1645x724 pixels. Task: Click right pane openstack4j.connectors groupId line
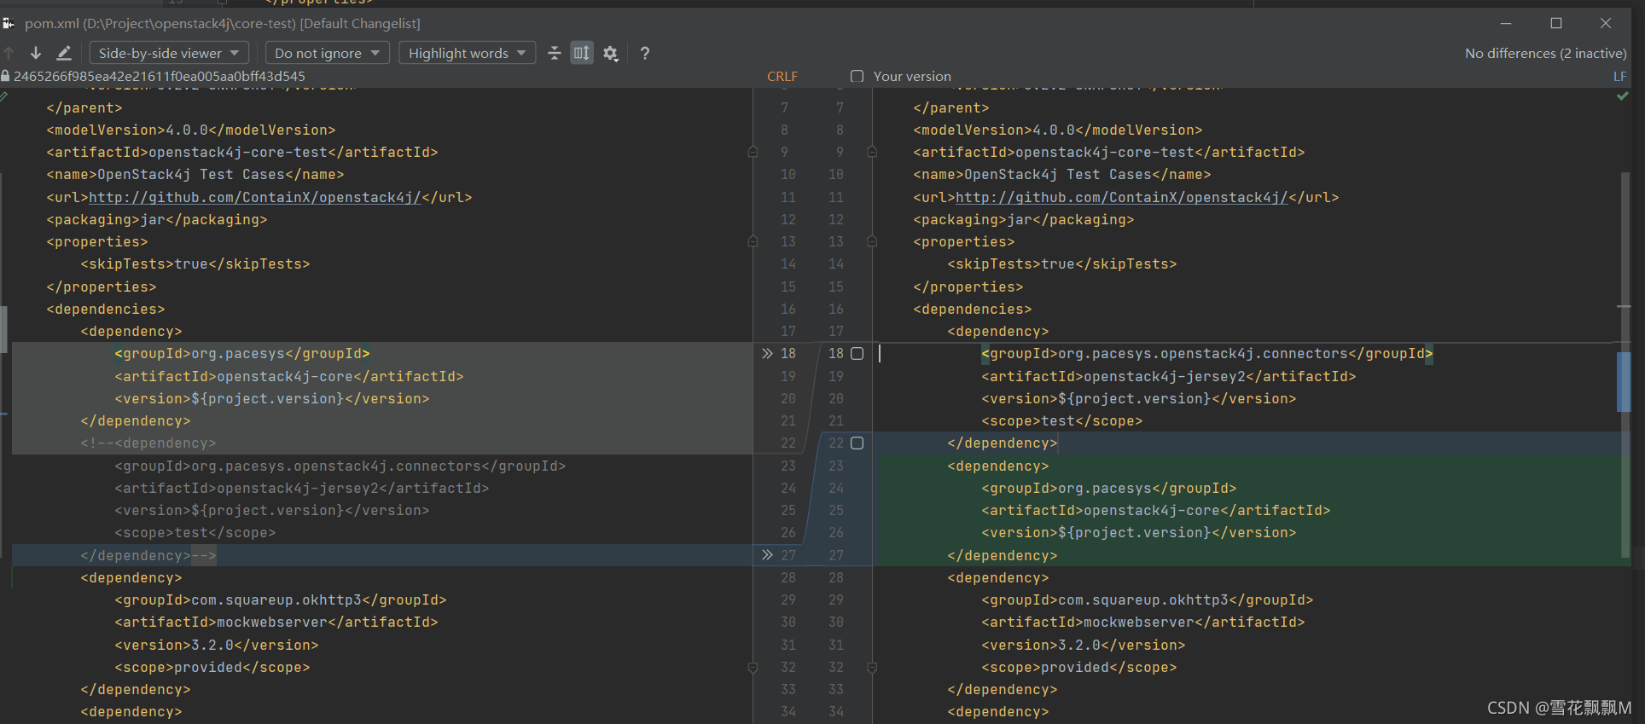click(1207, 353)
